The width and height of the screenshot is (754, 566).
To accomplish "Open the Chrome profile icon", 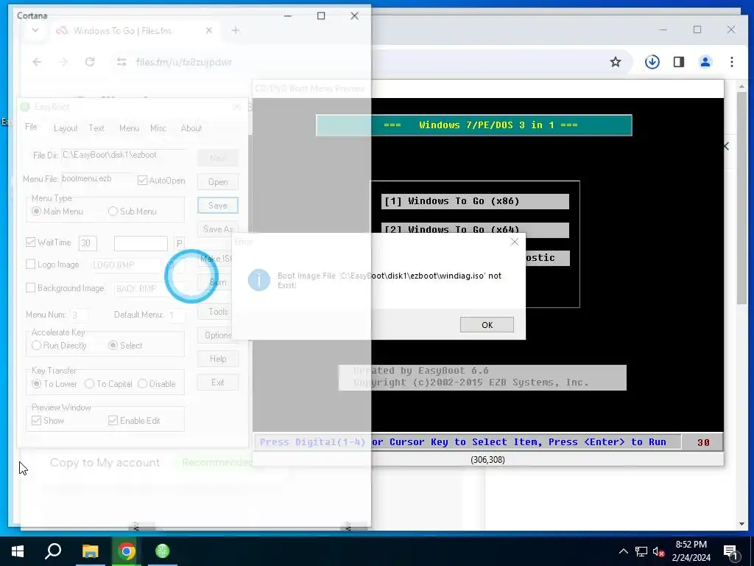I will (x=705, y=62).
